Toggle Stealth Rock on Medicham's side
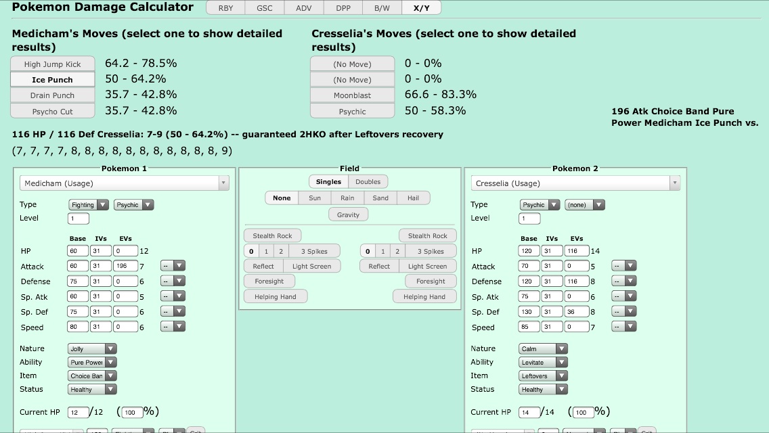This screenshot has width=769, height=433. pyautogui.click(x=272, y=235)
